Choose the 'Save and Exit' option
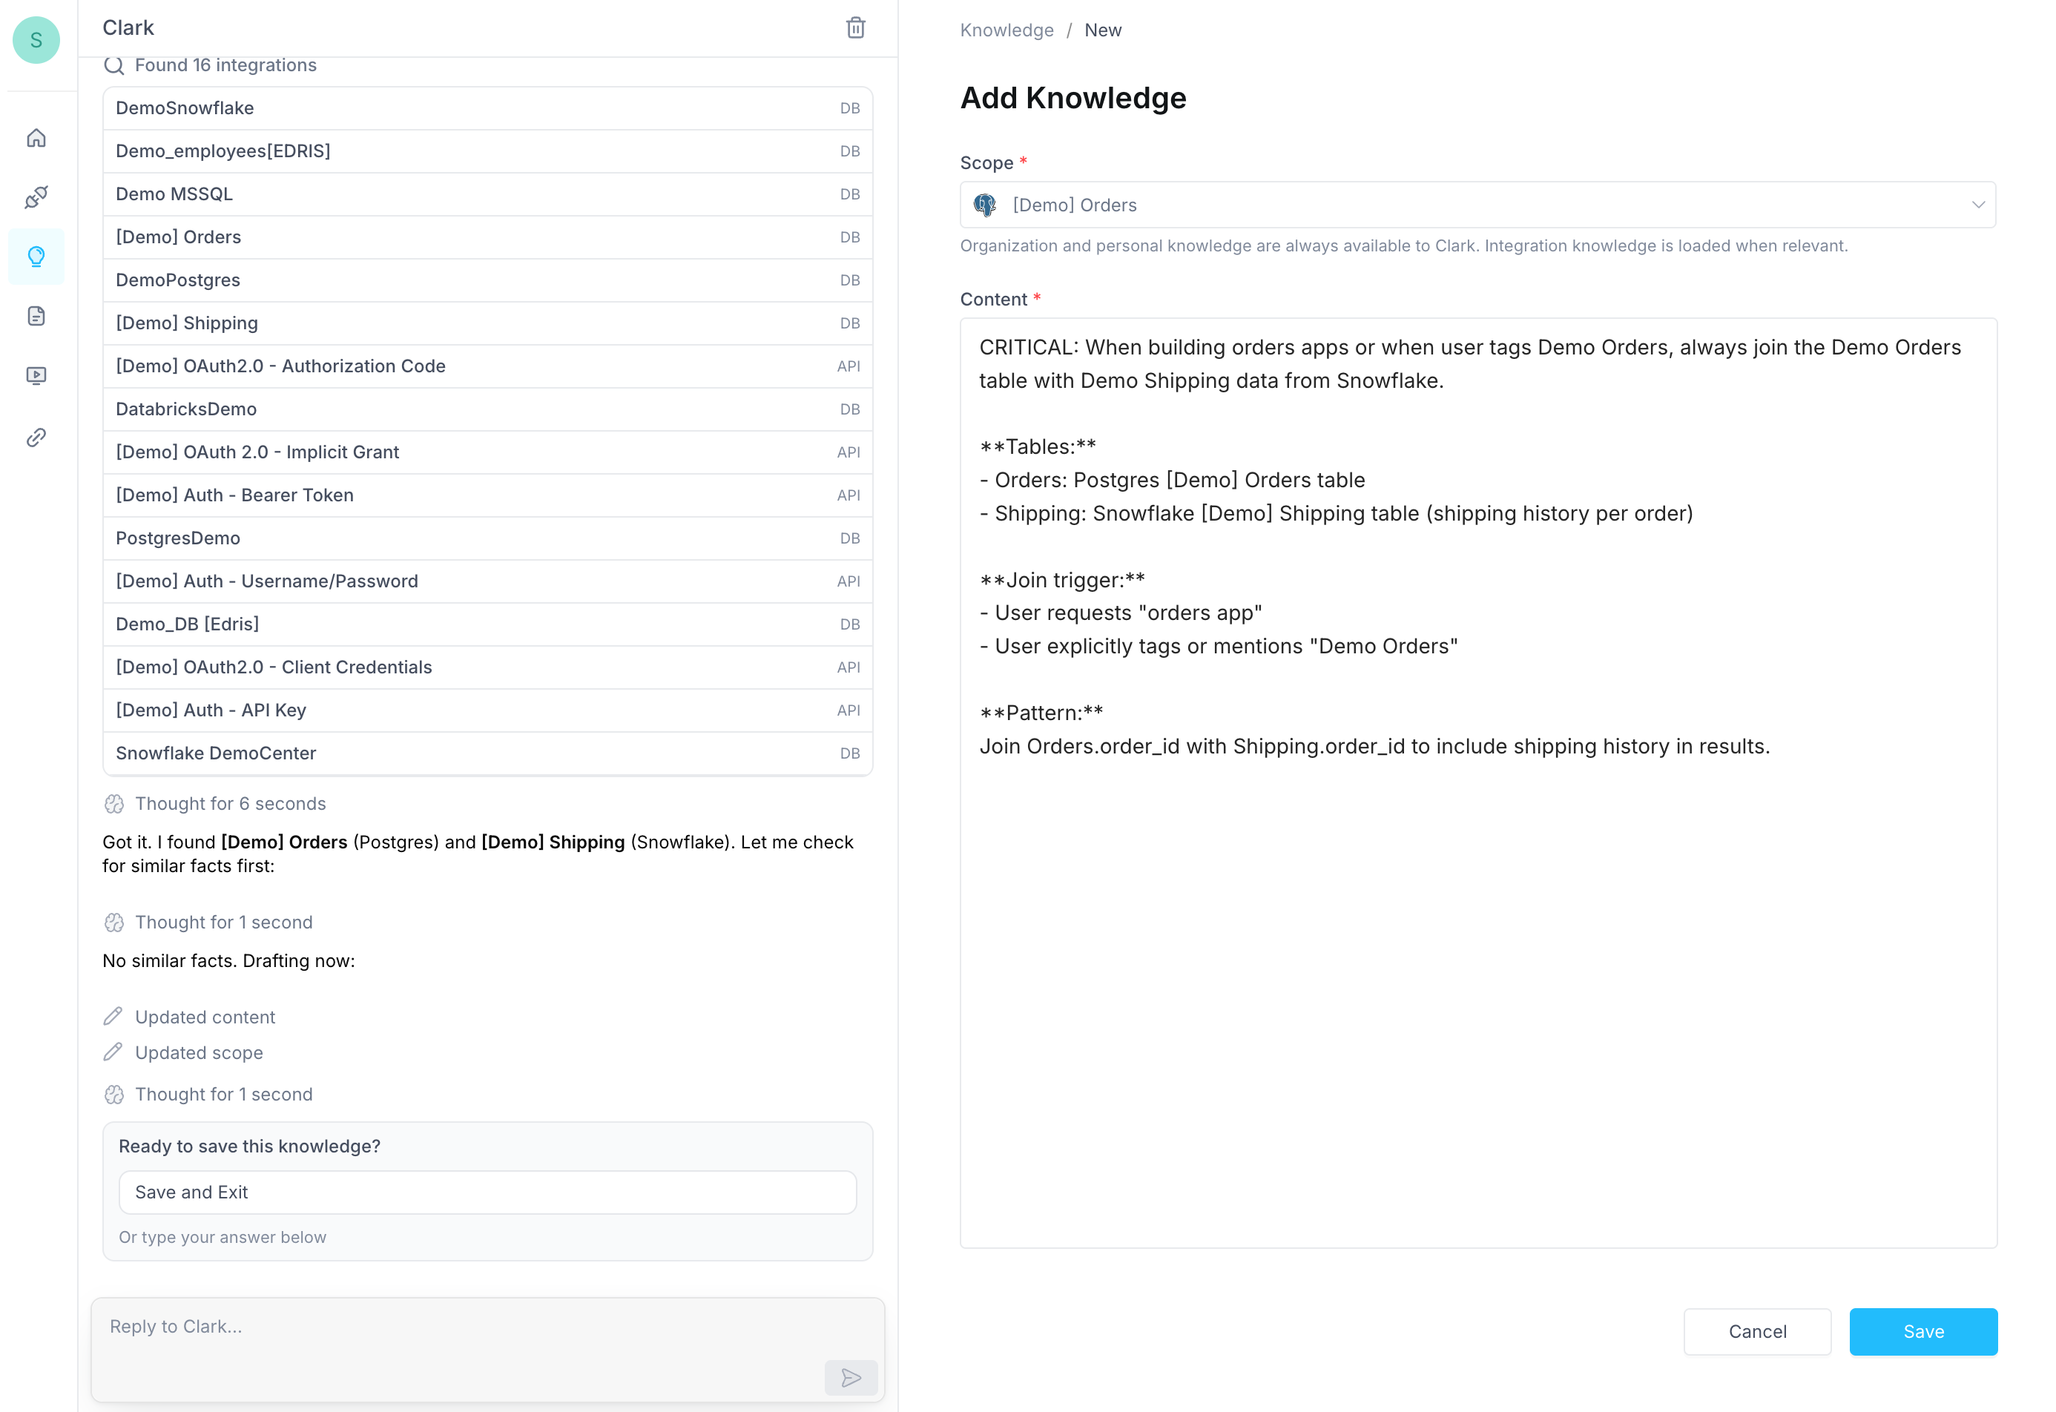The image size is (2056, 1412). pos(487,1192)
